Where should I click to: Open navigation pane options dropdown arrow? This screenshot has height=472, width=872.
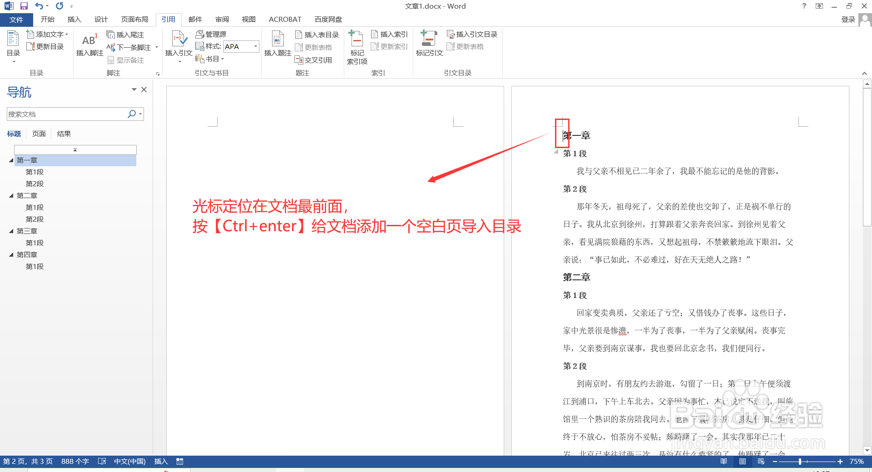coord(134,89)
